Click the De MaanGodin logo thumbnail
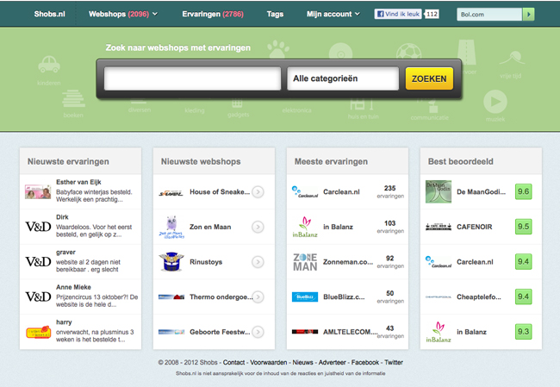 click(x=439, y=191)
